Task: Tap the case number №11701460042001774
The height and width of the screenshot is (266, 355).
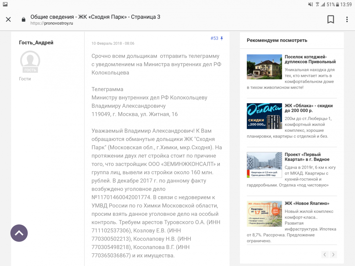Action: (121, 197)
